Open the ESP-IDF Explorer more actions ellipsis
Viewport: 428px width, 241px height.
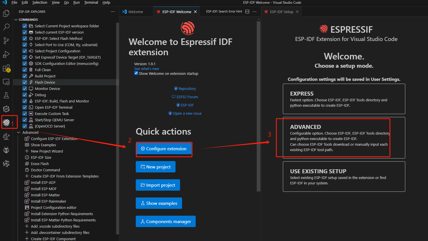coord(113,12)
